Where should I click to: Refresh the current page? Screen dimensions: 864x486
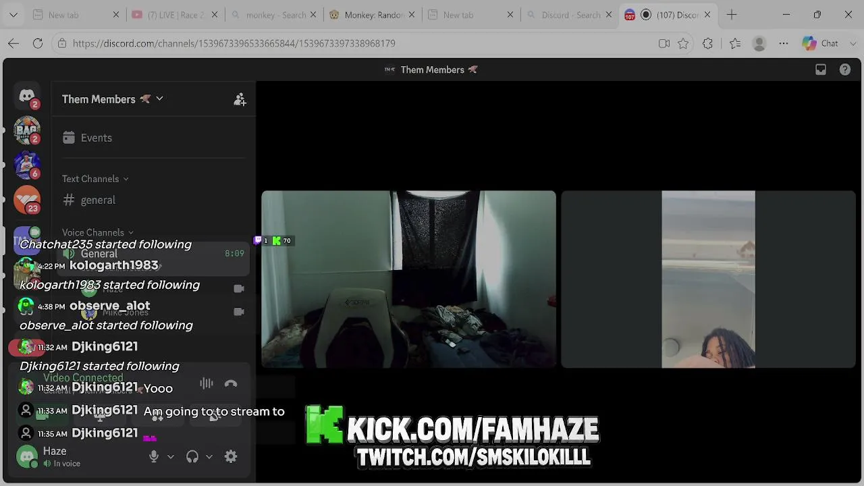[x=38, y=43]
